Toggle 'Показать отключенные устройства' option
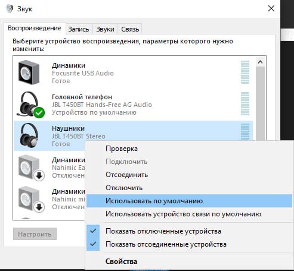Viewport: 294px width, 271px height. tap(163, 231)
